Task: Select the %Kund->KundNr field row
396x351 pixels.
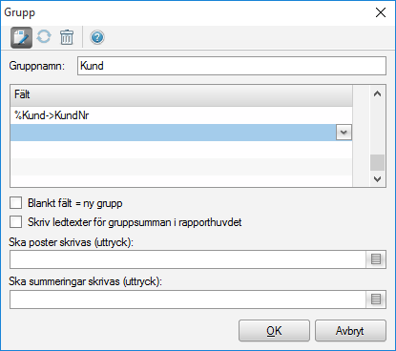Action: pos(181,115)
